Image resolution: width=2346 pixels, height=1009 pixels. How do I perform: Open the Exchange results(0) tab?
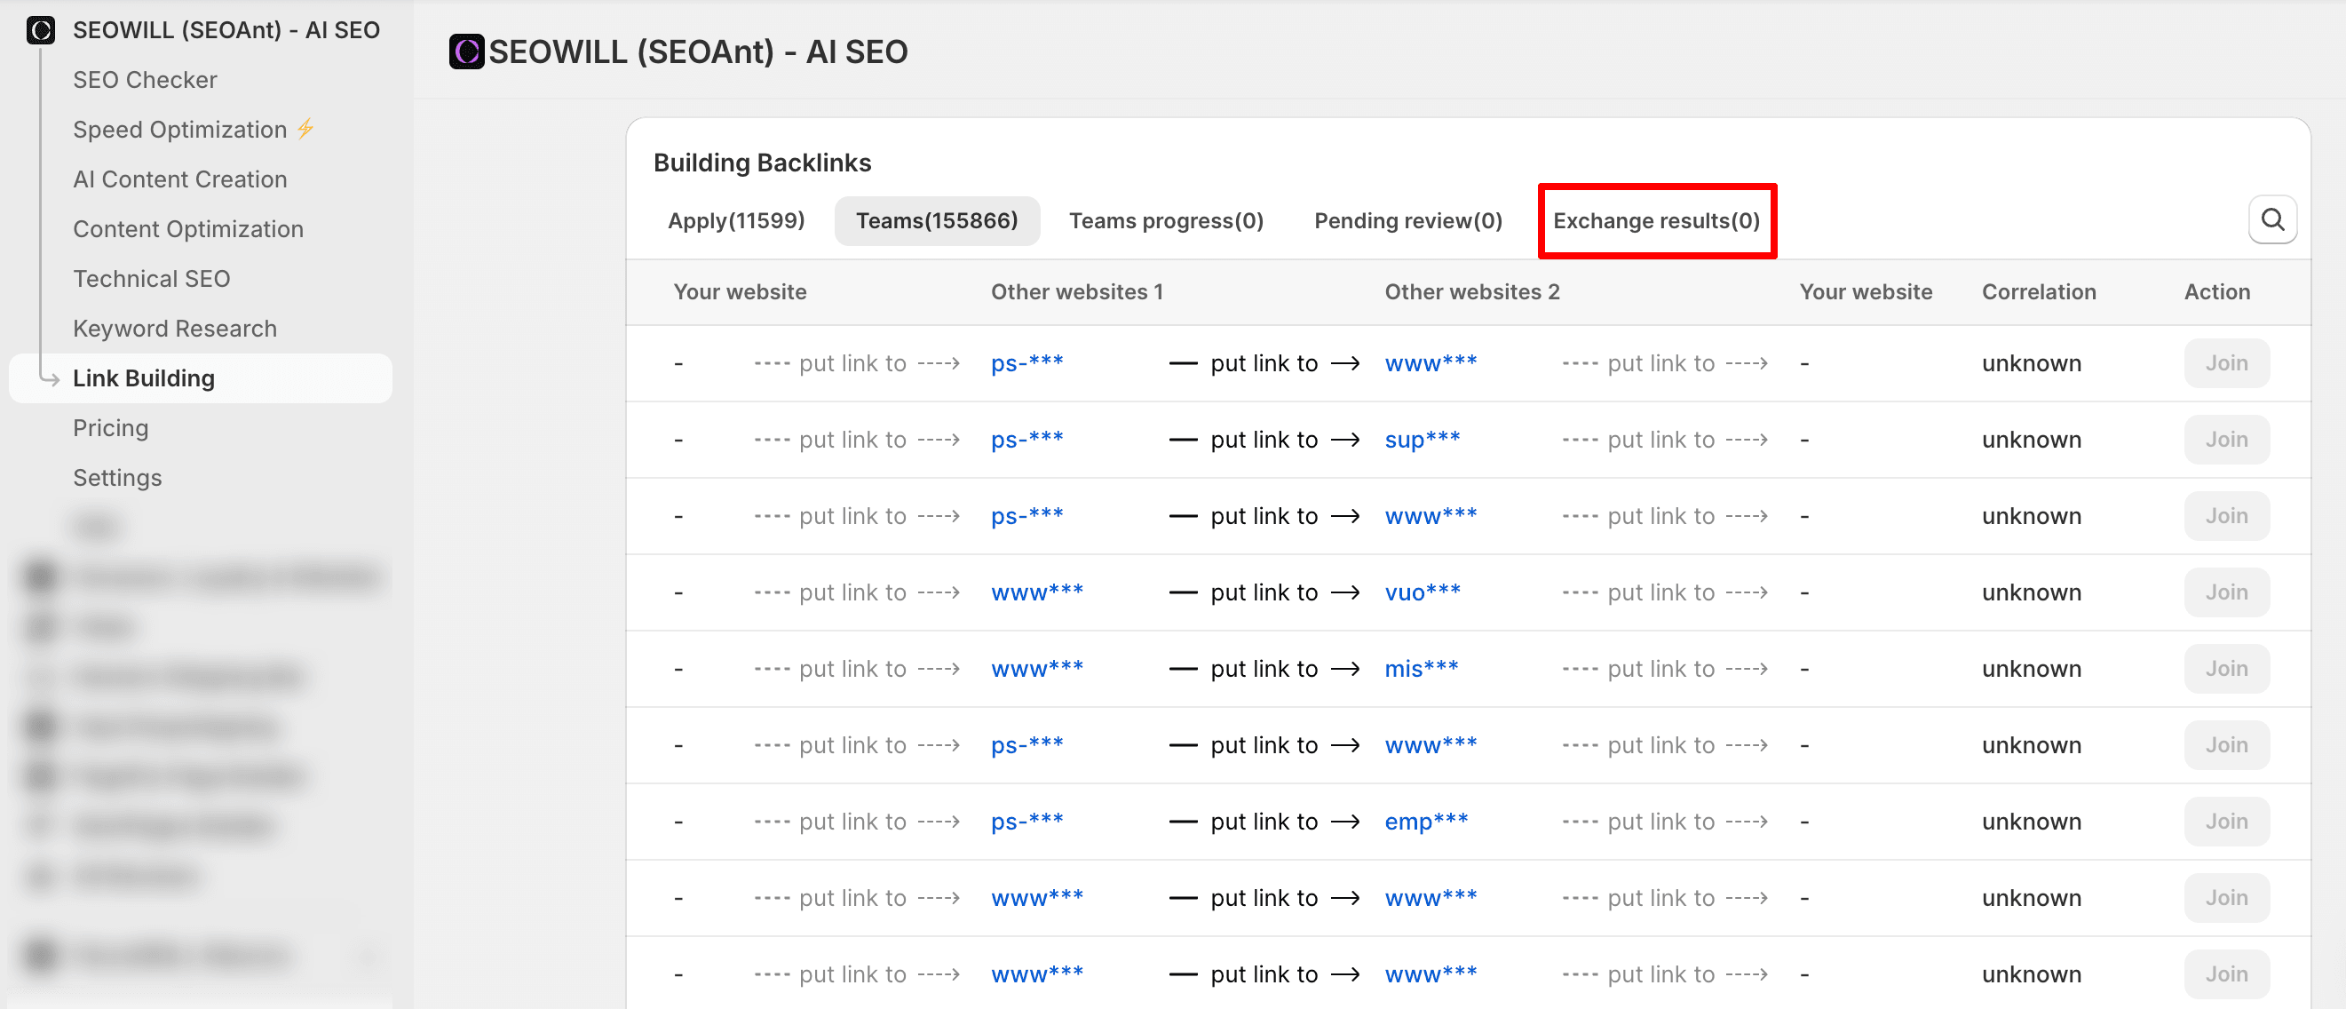coord(1655,220)
